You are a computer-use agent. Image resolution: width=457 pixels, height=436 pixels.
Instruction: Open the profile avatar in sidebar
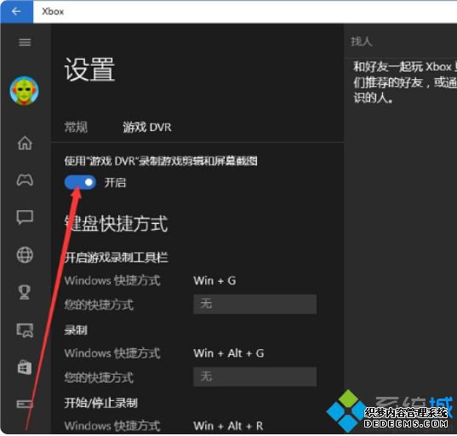tap(25, 91)
